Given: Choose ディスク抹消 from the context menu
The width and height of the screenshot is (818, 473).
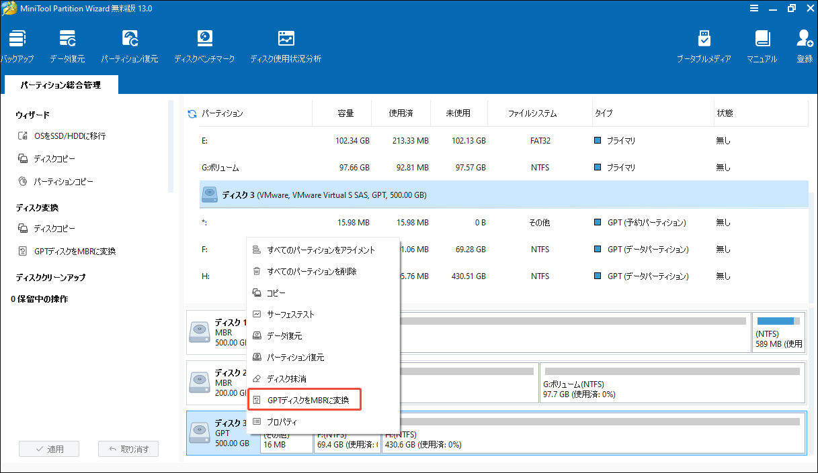Looking at the screenshot, I should tap(286, 379).
